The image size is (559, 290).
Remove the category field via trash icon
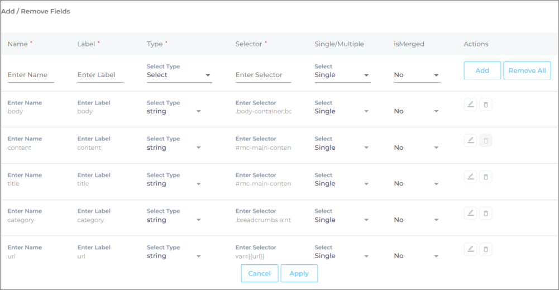pos(485,213)
